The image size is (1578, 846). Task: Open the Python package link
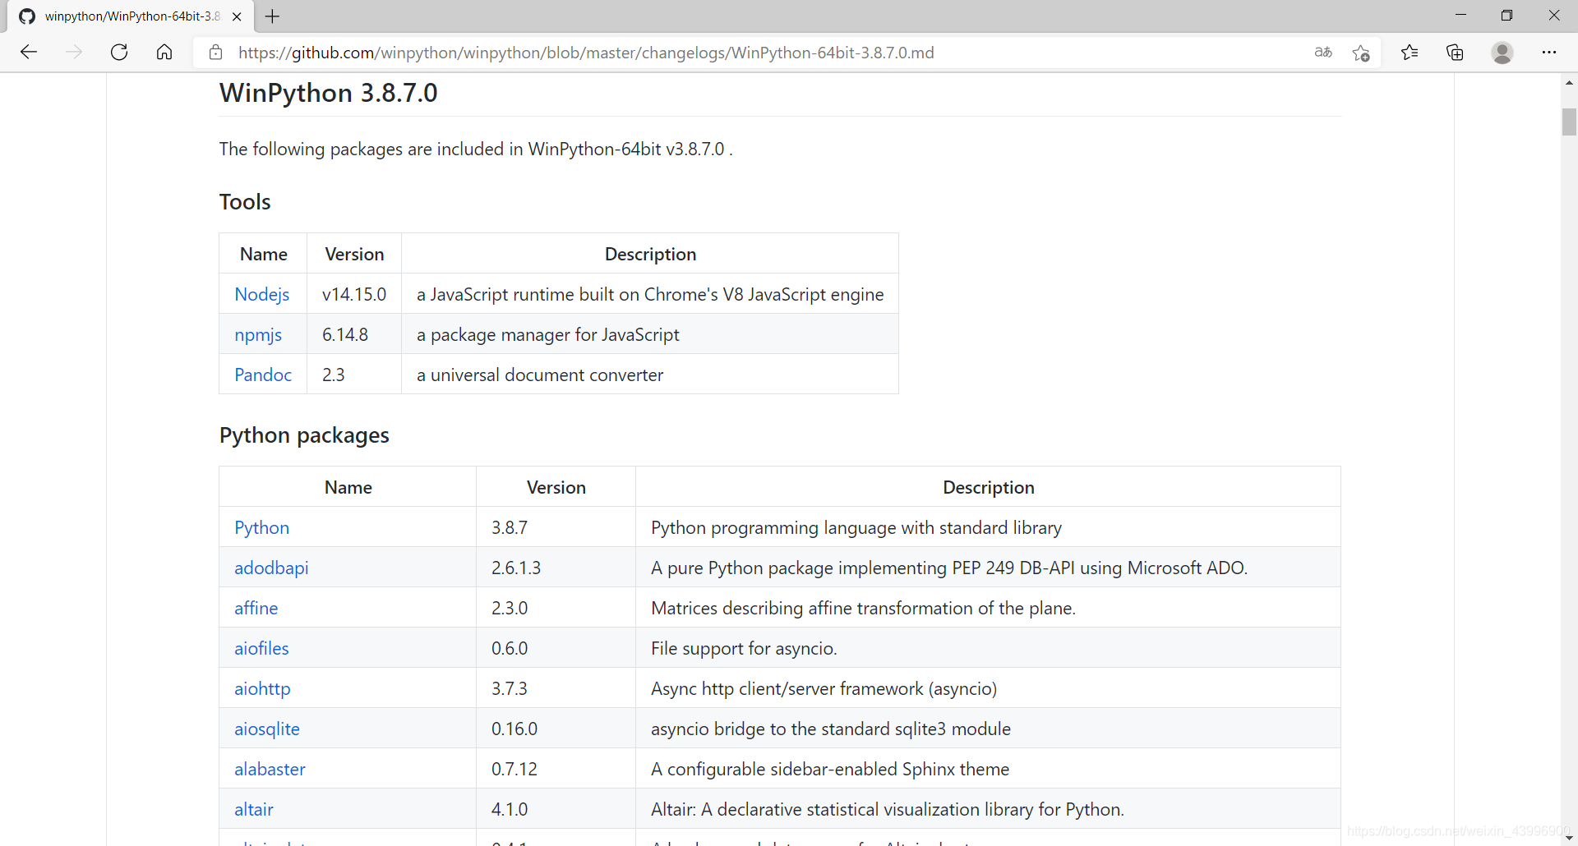pos(262,527)
